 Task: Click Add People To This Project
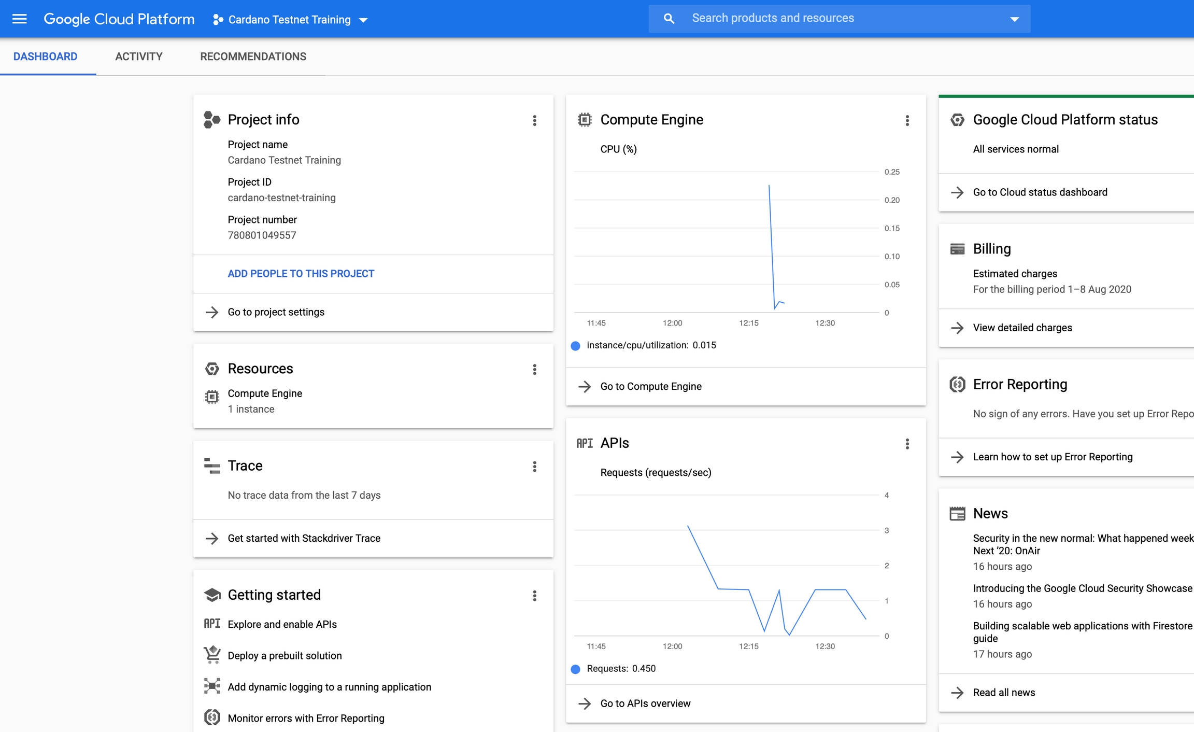tap(301, 274)
